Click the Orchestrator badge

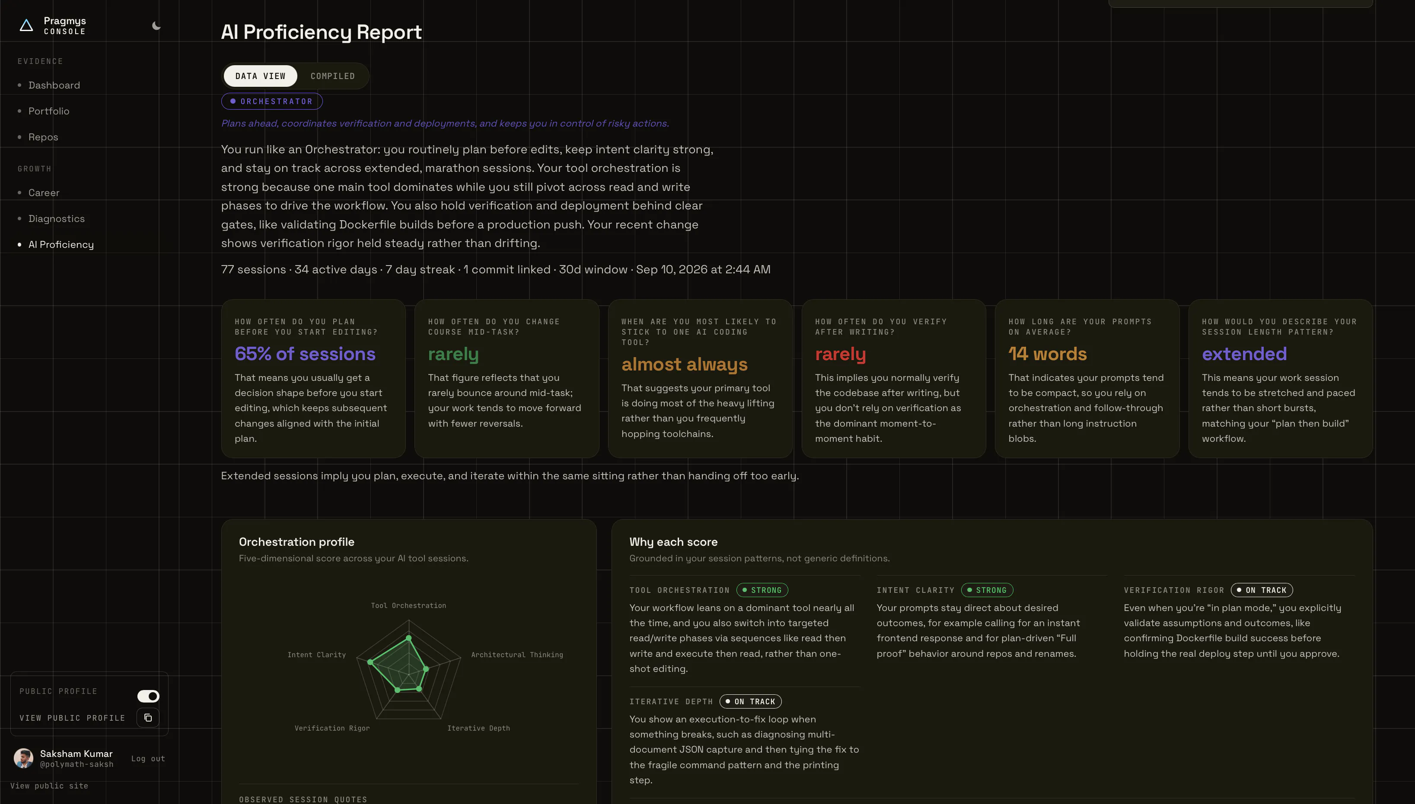point(272,101)
